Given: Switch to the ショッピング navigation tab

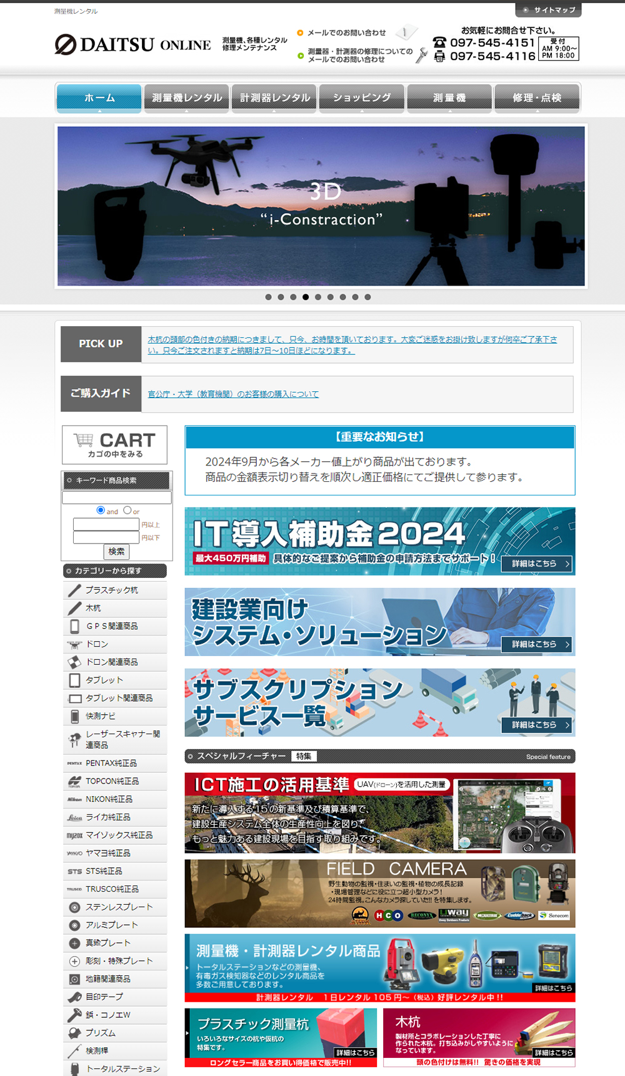Looking at the screenshot, I should tap(362, 98).
